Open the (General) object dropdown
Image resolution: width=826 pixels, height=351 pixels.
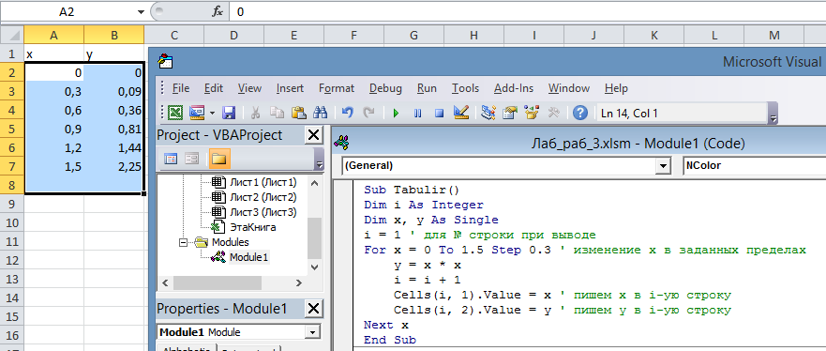point(662,165)
